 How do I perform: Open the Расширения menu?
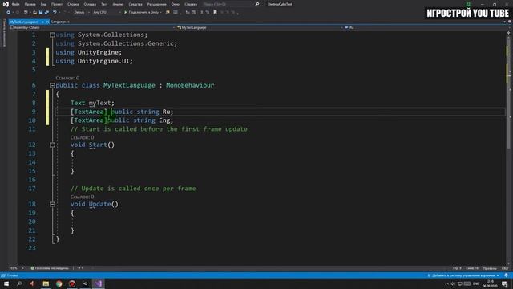(157, 4)
